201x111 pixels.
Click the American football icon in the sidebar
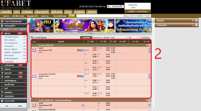pyautogui.click(x=2, y=81)
